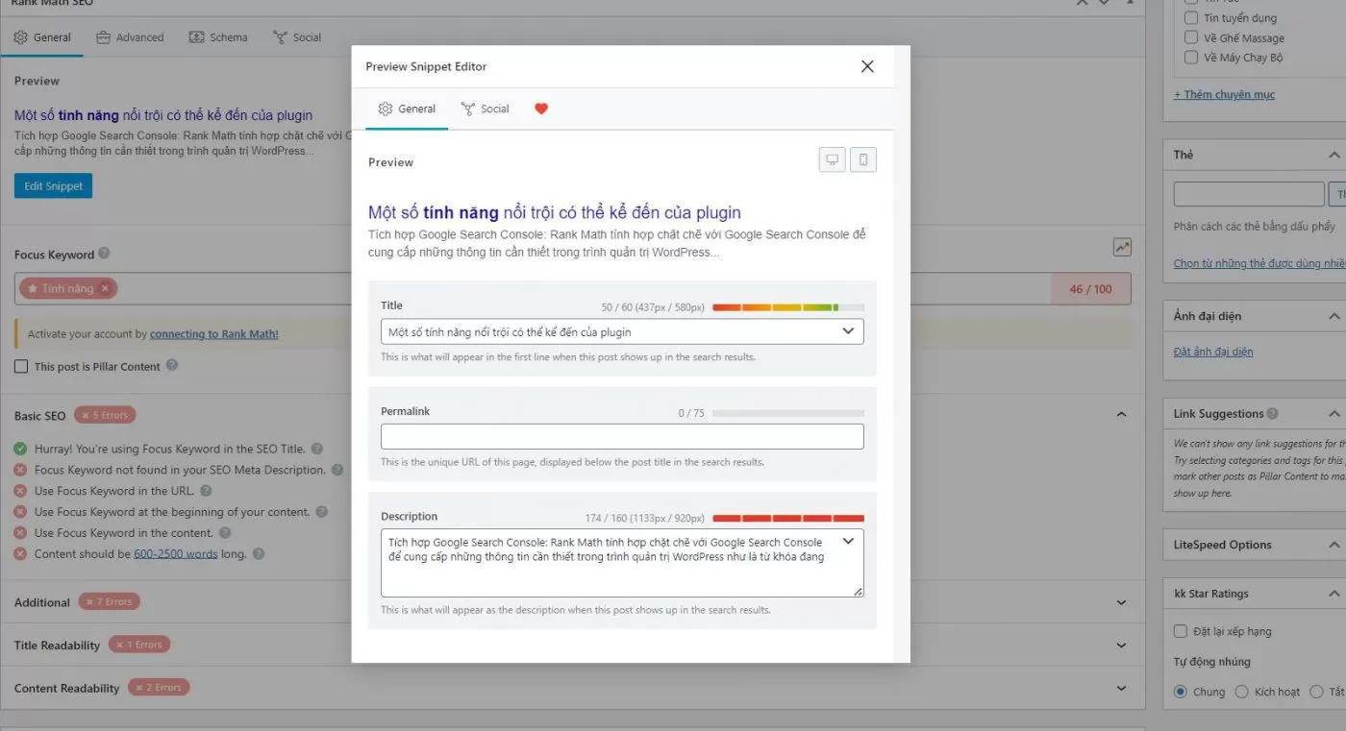Open the 600-2500 words link
Image resolution: width=1346 pixels, height=731 pixels.
(176, 554)
